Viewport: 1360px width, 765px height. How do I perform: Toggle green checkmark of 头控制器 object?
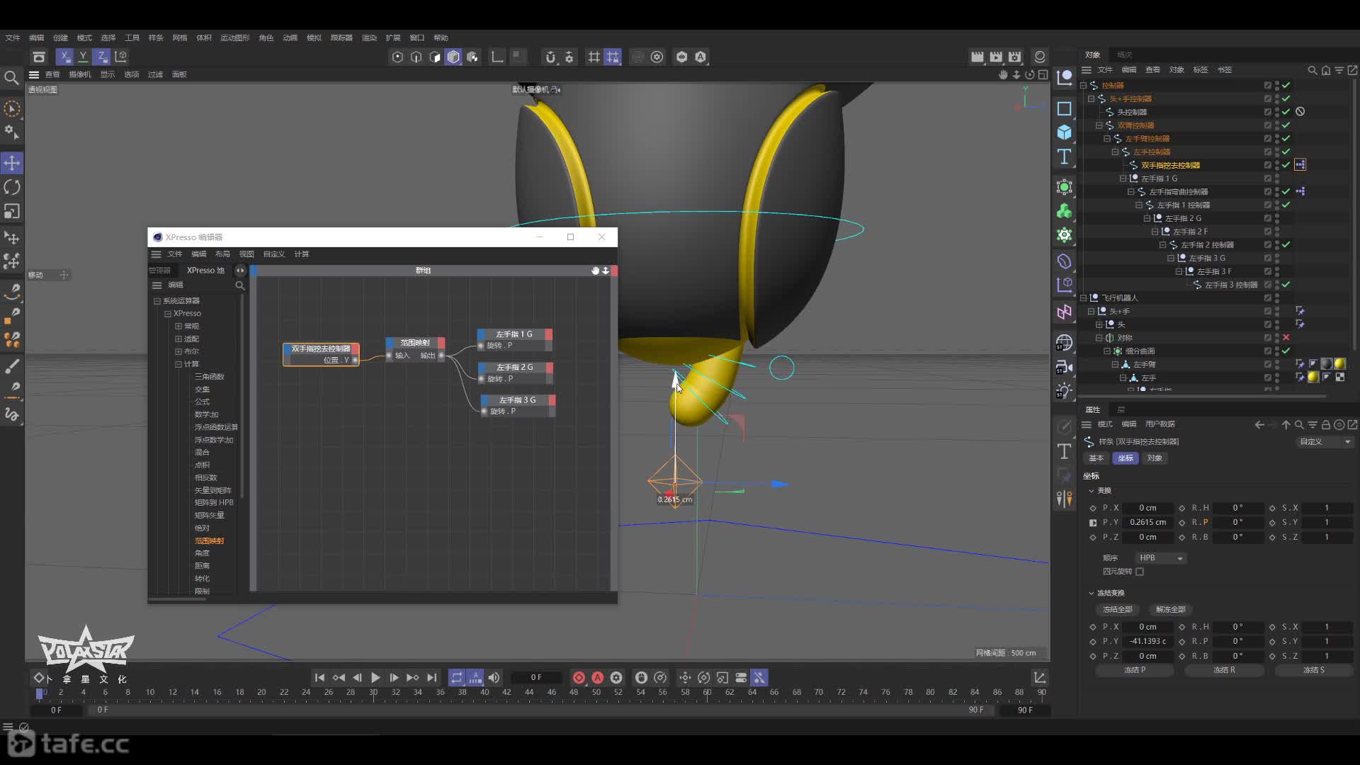pyautogui.click(x=1286, y=112)
